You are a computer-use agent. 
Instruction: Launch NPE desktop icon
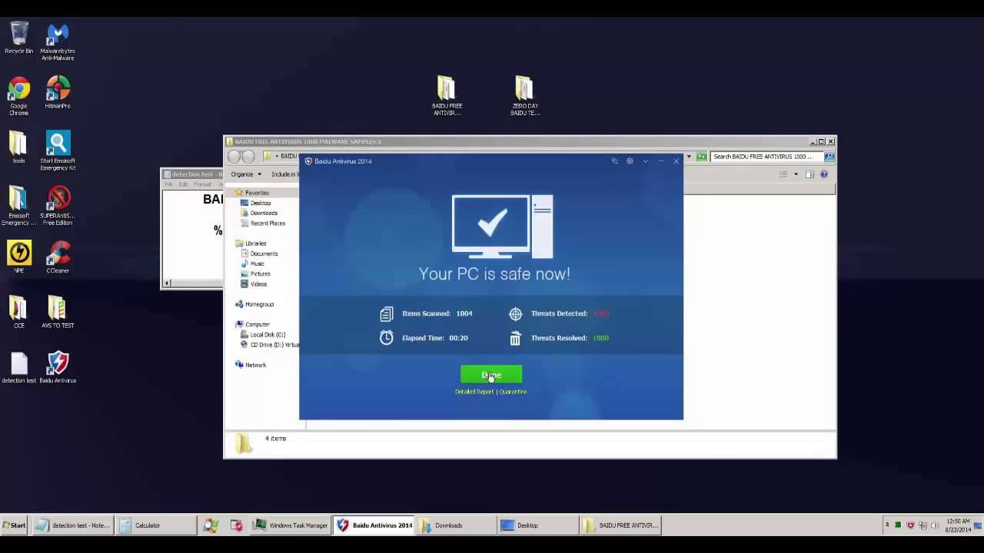point(19,257)
